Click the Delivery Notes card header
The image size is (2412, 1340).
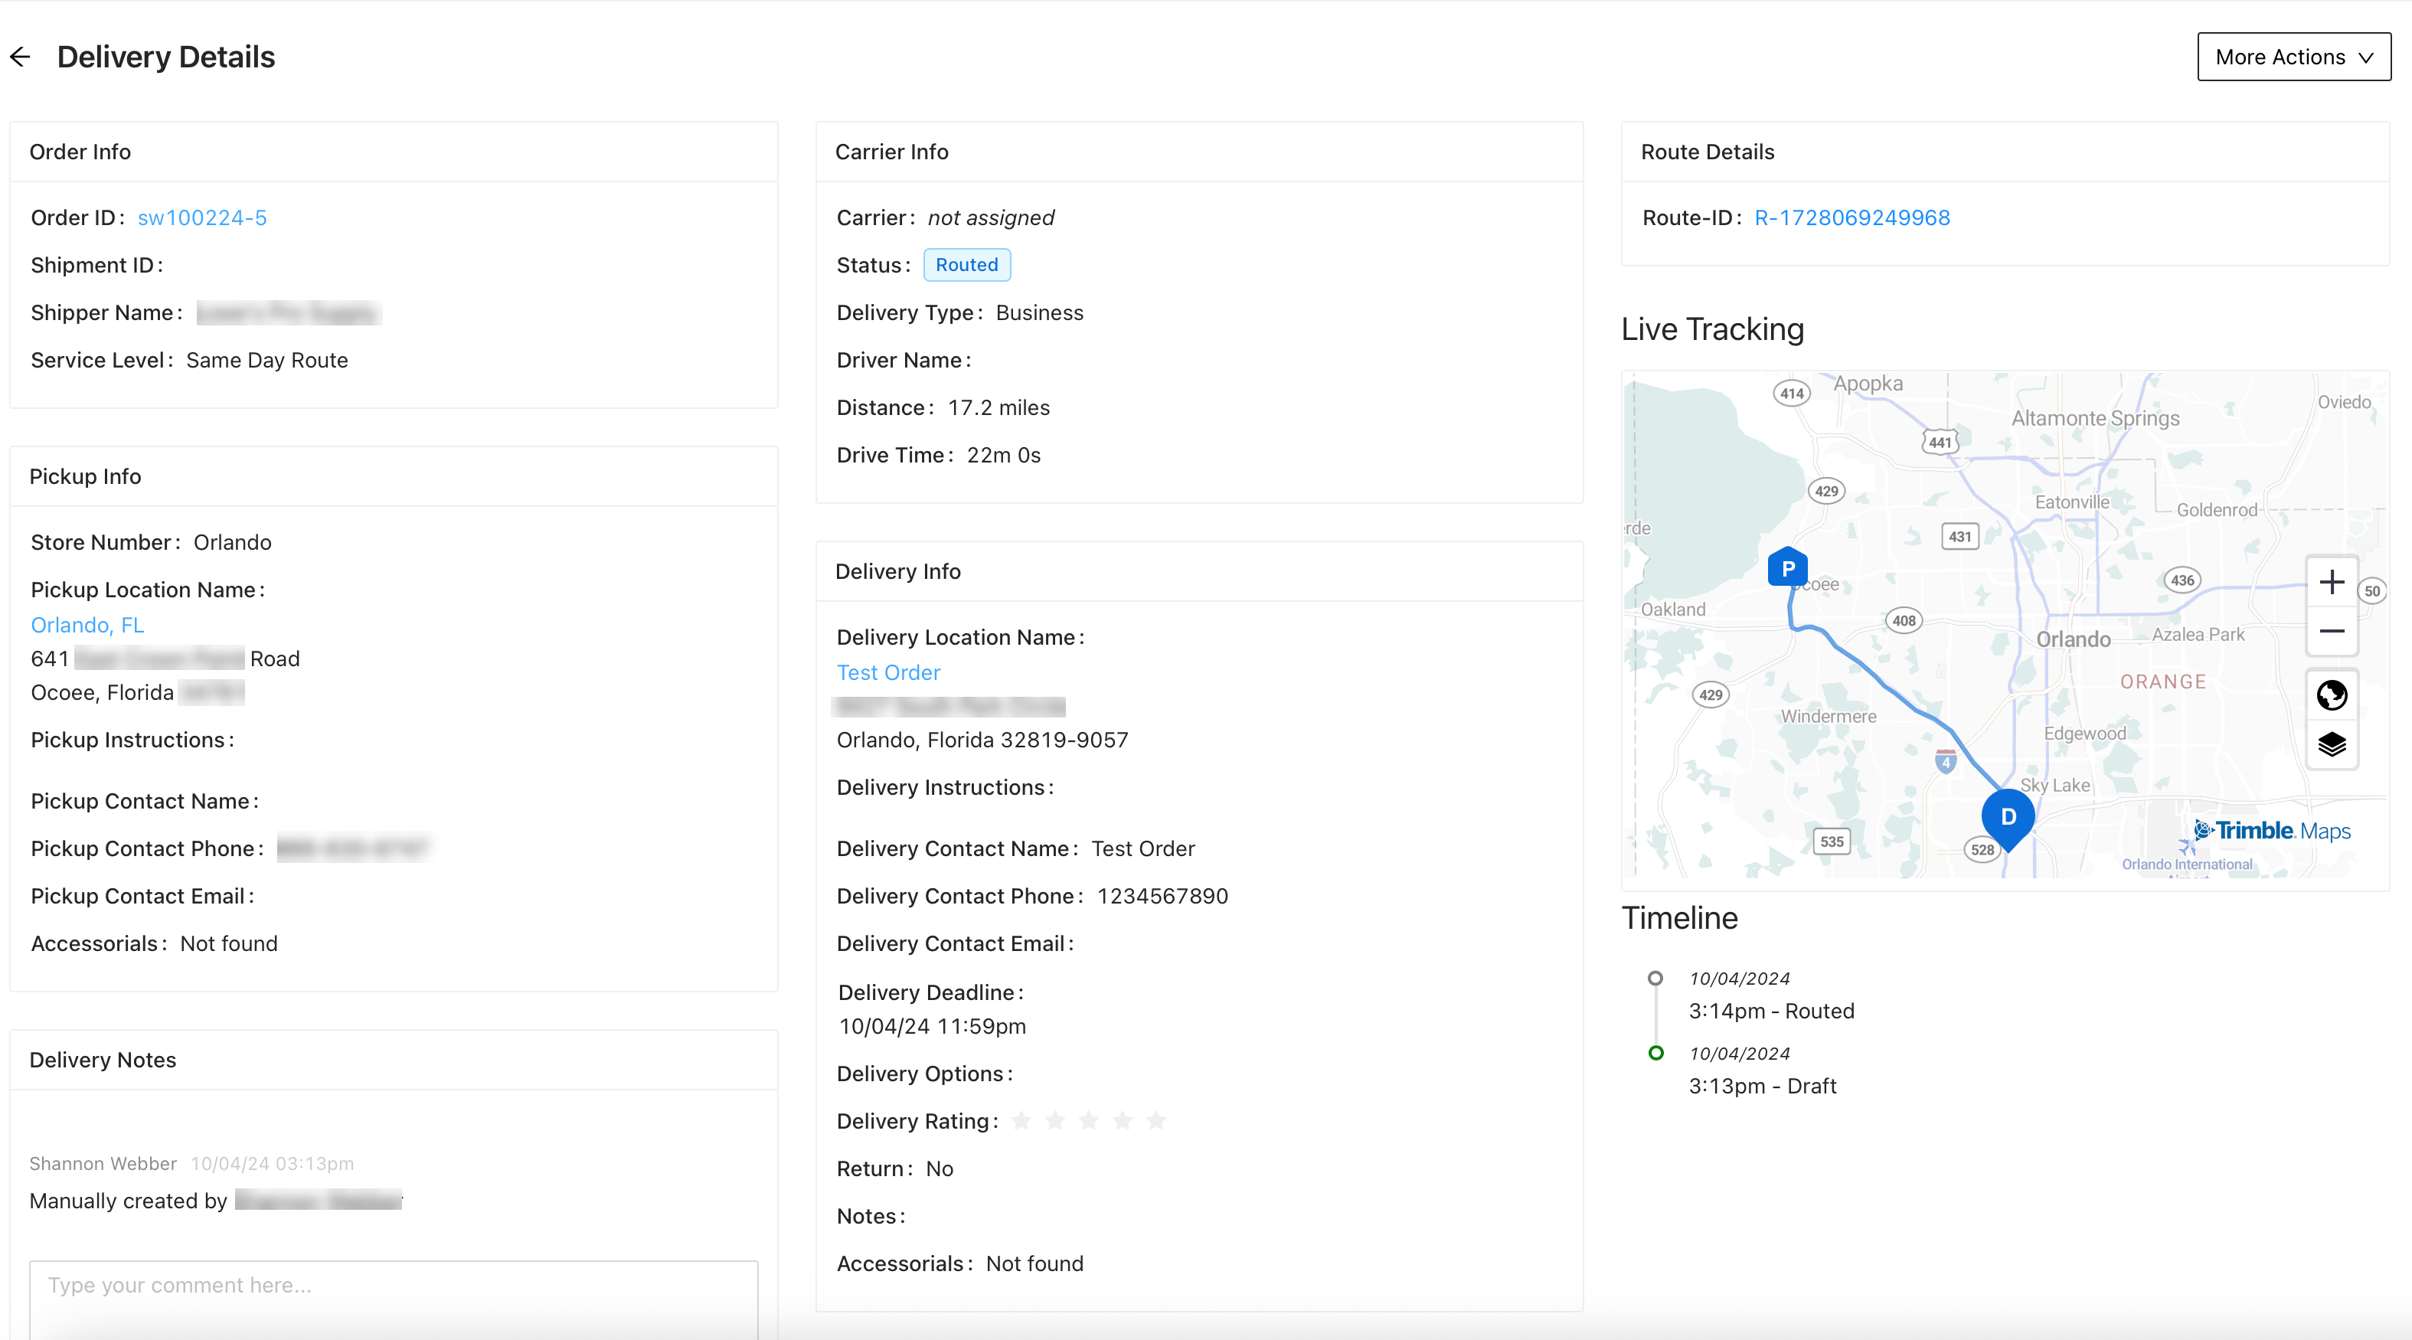tap(394, 1060)
